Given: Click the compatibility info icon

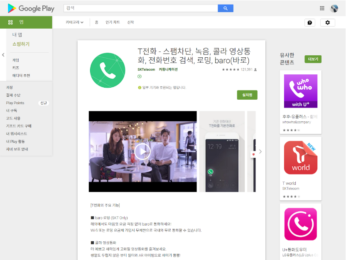Looking at the screenshot, I should click(x=140, y=88).
